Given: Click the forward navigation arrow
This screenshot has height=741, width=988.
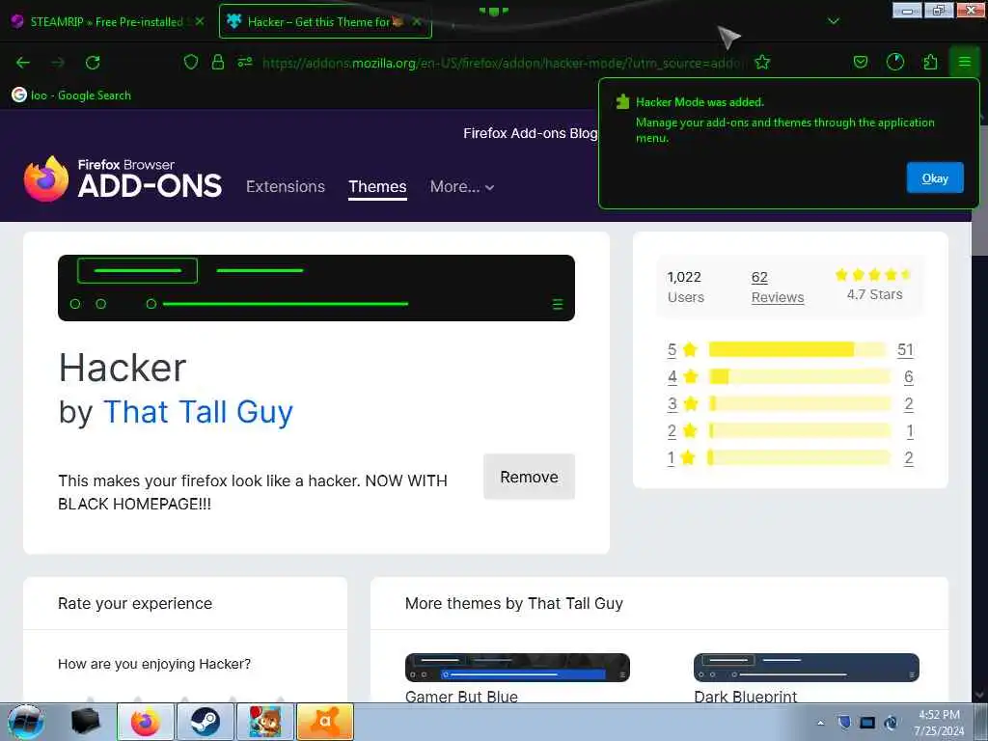Looking at the screenshot, I should pyautogui.click(x=58, y=63).
